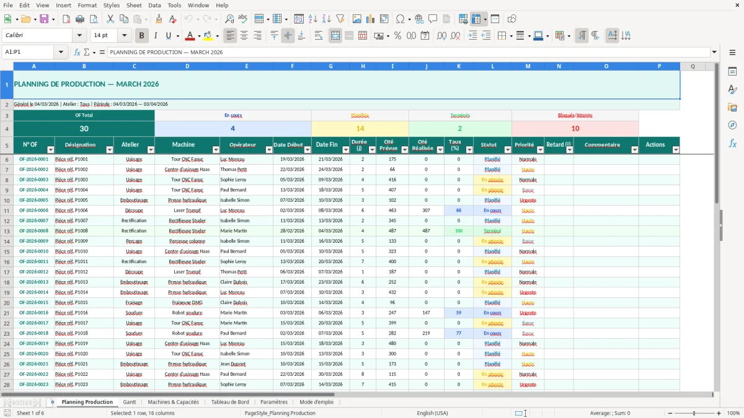Toggle Align Left
This screenshot has width=744, height=418.
coord(231,36)
